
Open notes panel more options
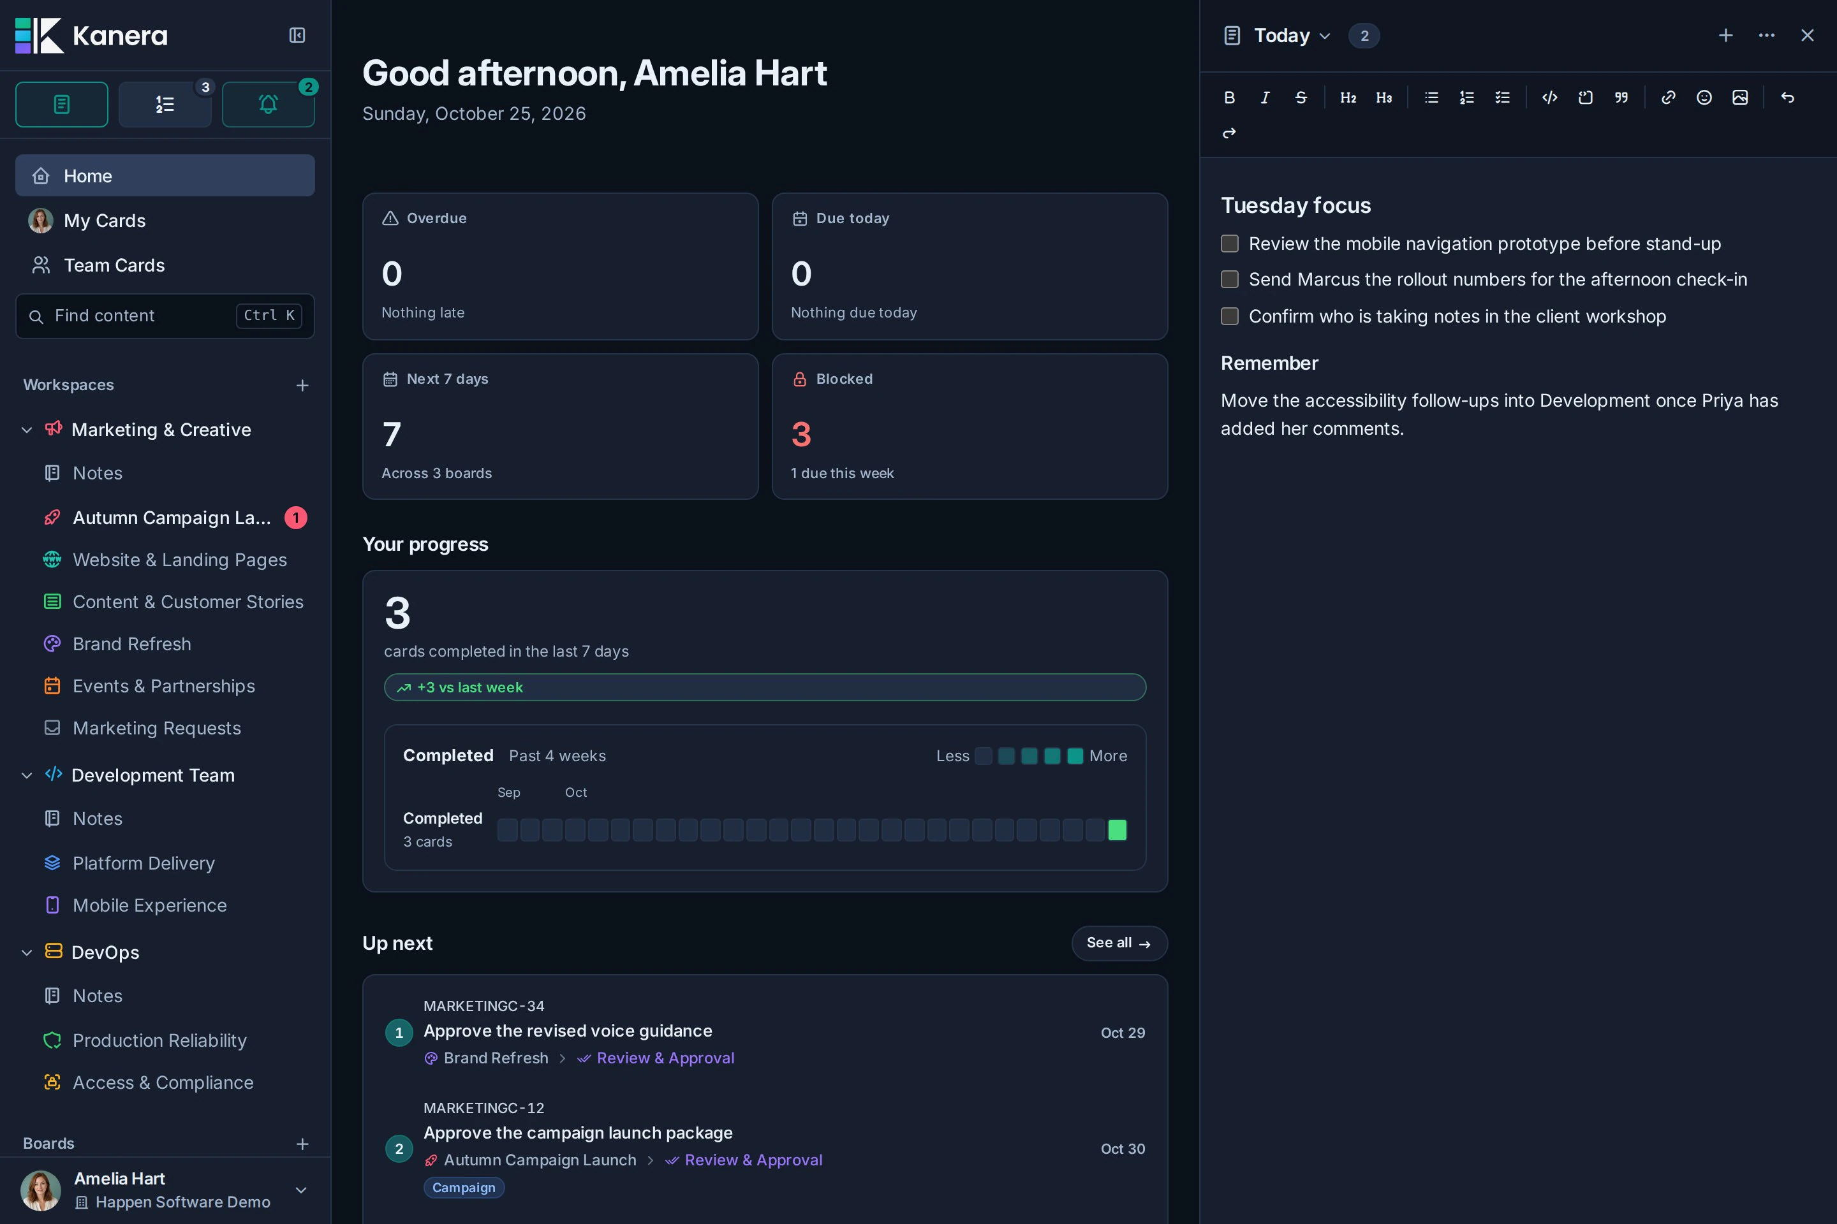pos(1767,35)
